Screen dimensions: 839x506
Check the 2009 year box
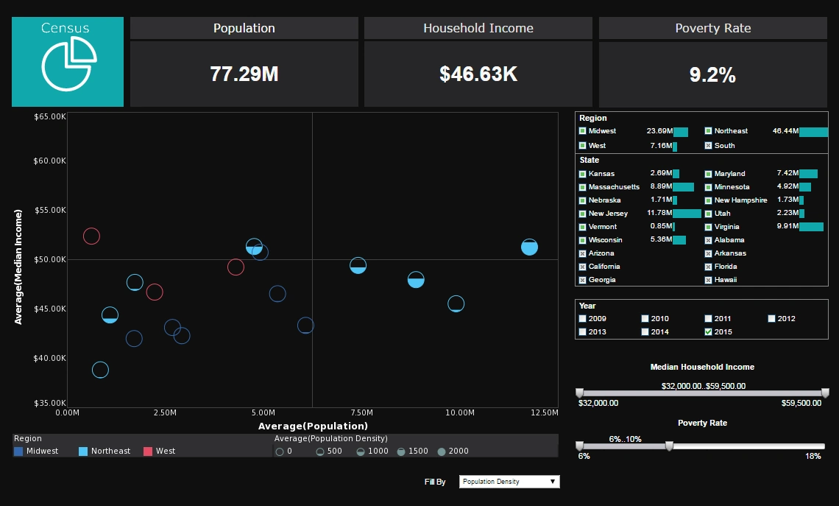(582, 319)
